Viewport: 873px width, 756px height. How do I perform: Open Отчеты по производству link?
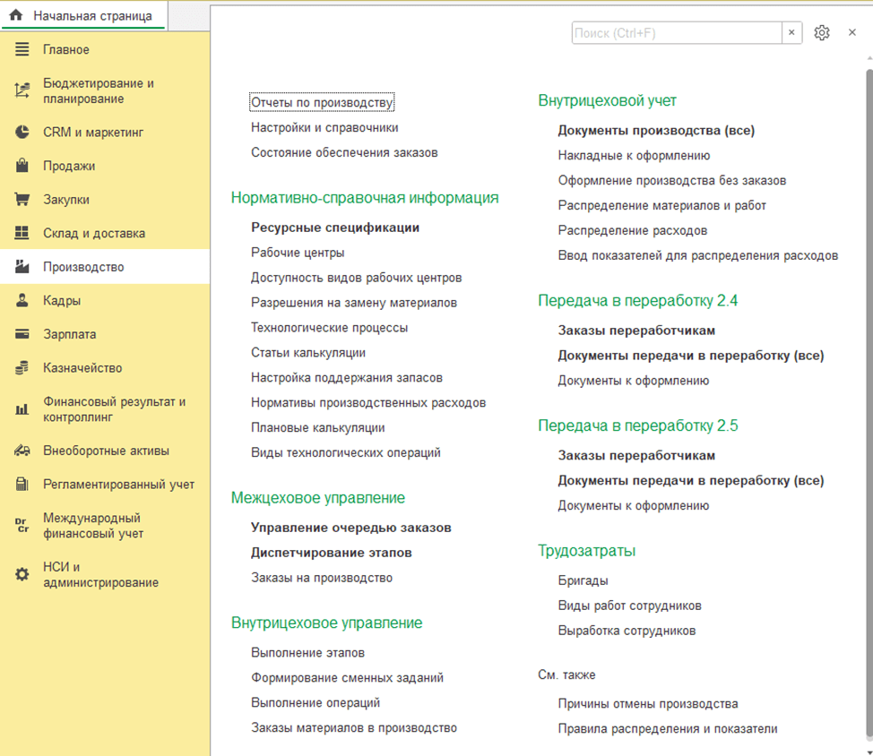[322, 103]
